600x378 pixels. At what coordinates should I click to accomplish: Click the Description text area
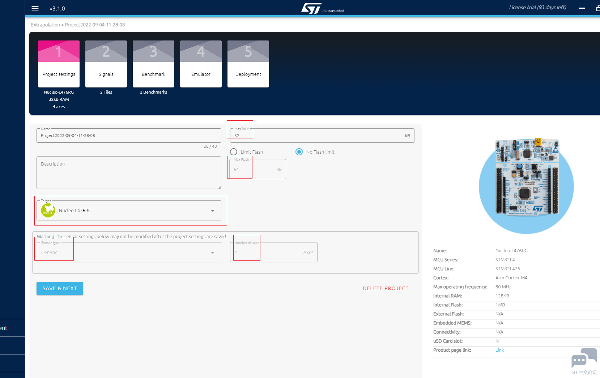129,173
